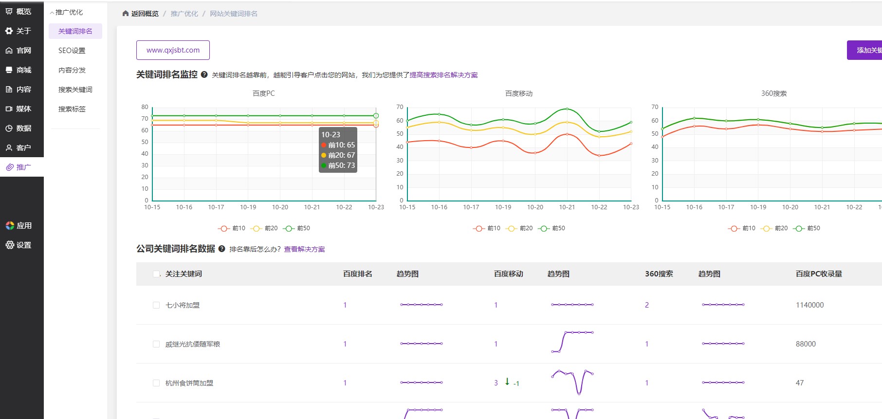The height and width of the screenshot is (419, 882).
Task: Click the 百度移动 chart title
Action: [x=519, y=93]
